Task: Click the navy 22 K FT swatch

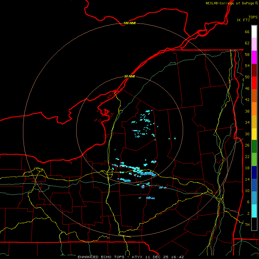Action: pyautogui.click(x=254, y=172)
